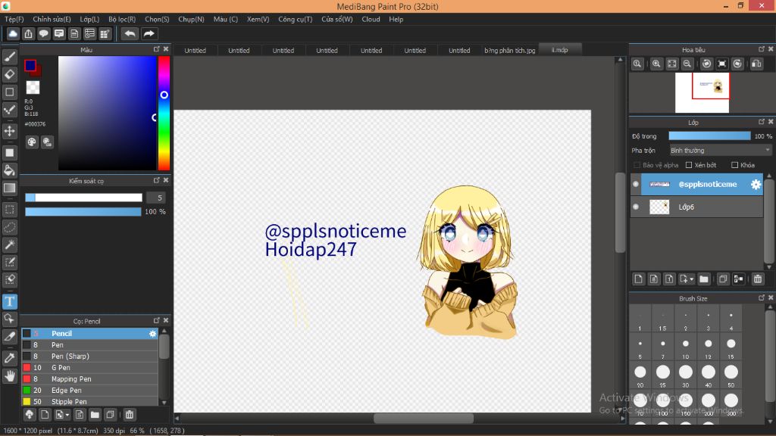
Task: Select the G Pen brush
Action: pyautogui.click(x=89, y=368)
